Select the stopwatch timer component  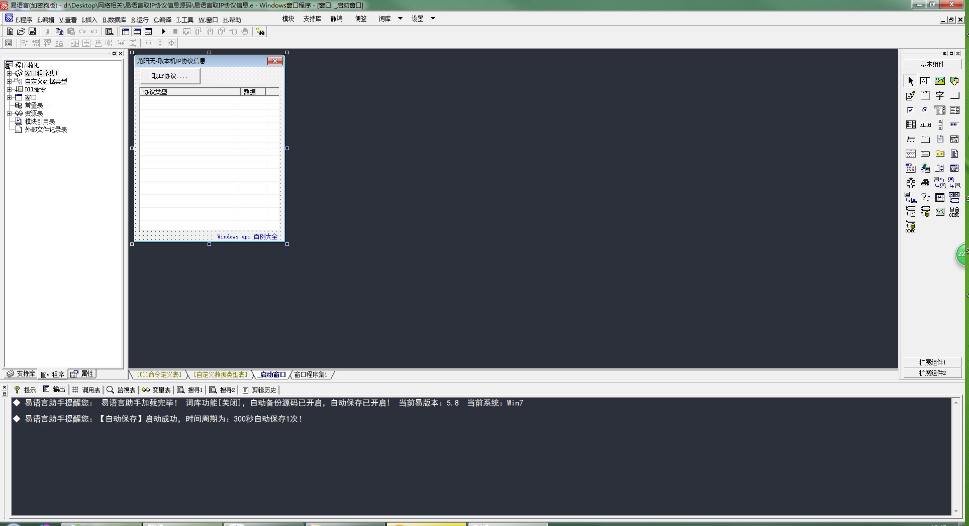tap(911, 183)
